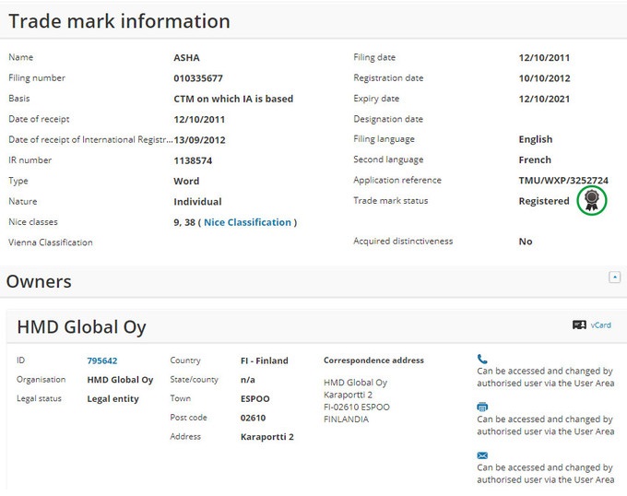Click the Correspondence address heading

click(x=373, y=360)
